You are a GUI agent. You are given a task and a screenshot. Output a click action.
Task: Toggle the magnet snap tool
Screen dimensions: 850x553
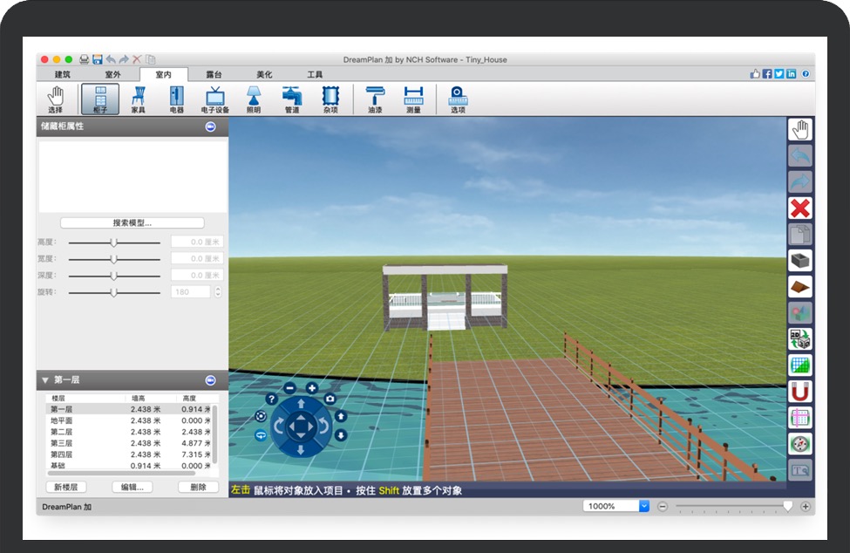coord(799,392)
